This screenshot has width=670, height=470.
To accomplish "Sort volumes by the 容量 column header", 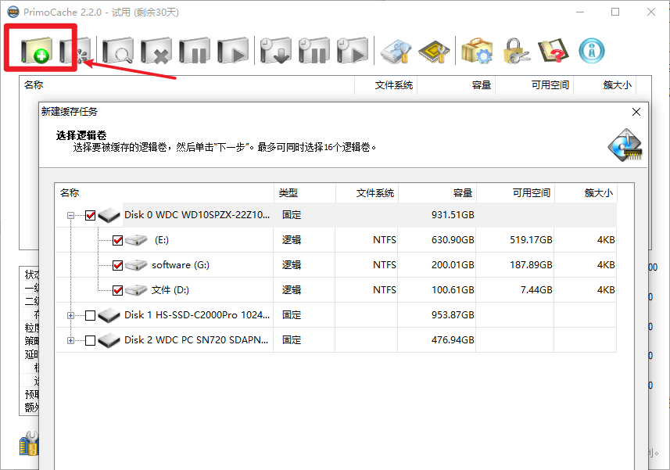I will coord(464,192).
